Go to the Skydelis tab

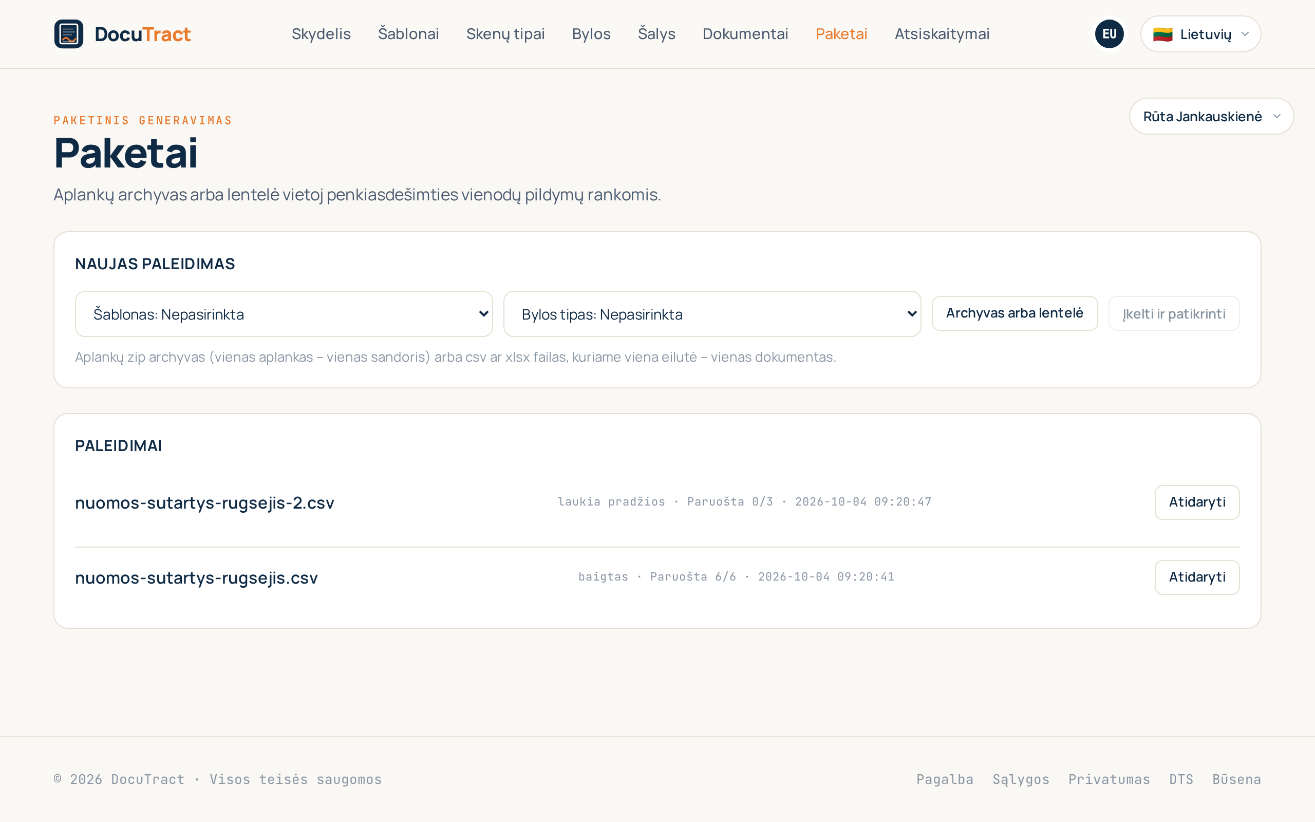(321, 34)
